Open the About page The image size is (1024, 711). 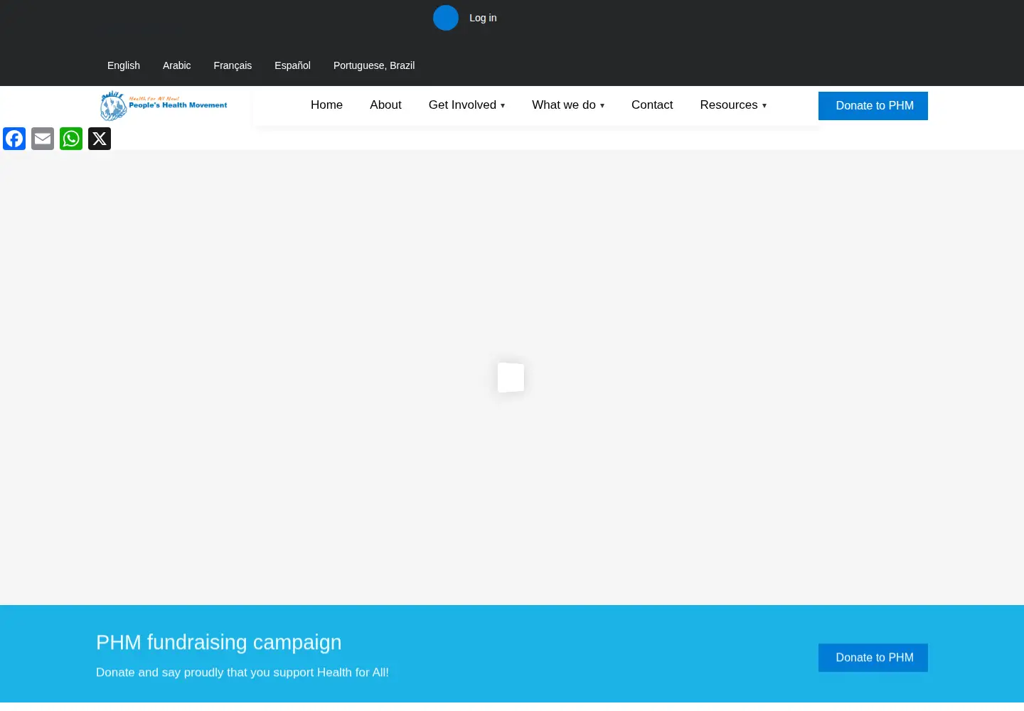(385, 105)
